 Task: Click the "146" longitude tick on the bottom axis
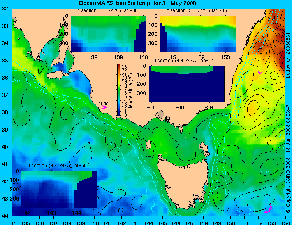click(x=176, y=223)
